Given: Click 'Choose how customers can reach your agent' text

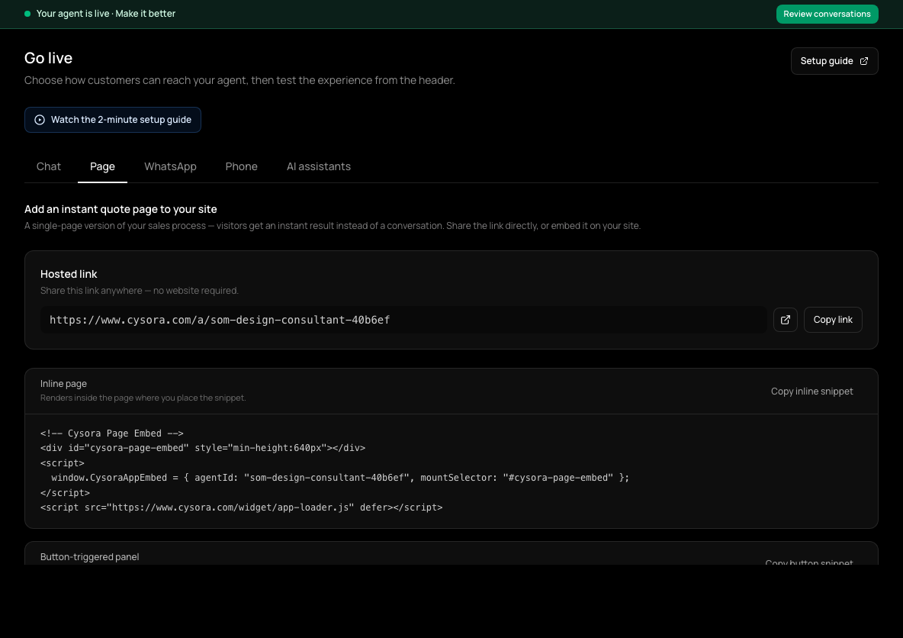Looking at the screenshot, I should click(239, 80).
